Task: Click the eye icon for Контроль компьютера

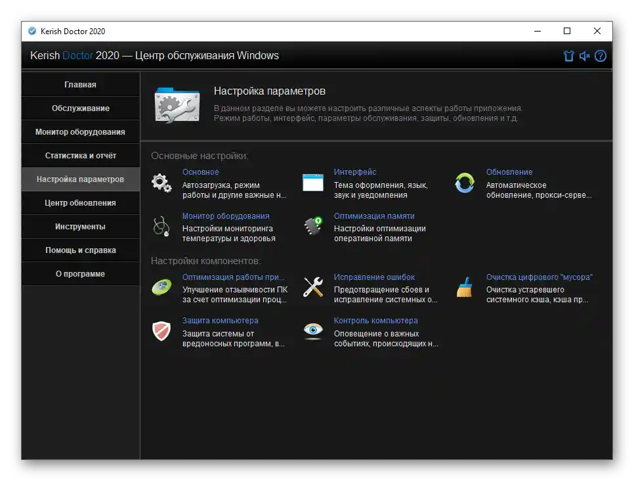Action: 313,331
